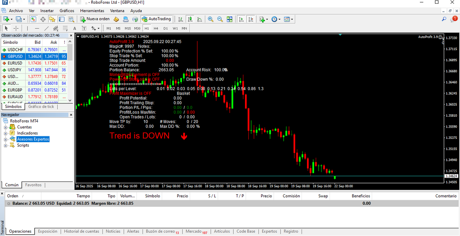
Task: Draw a vertical line tool
Action: [x=28, y=28]
